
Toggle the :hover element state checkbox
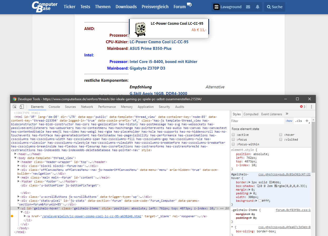click(x=281, y=135)
